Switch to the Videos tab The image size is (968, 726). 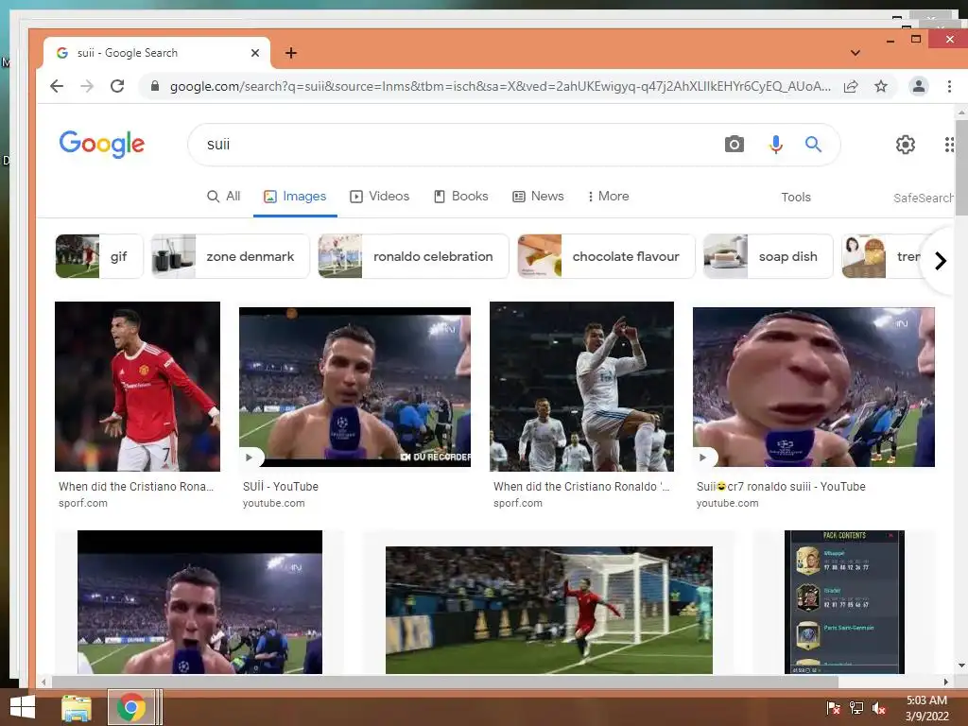tap(380, 197)
